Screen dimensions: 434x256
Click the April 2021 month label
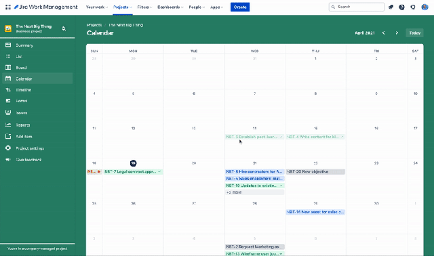click(x=365, y=33)
